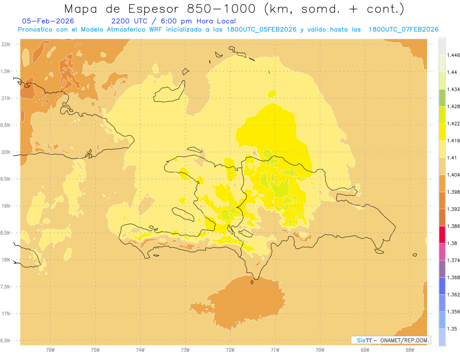Viewport: 460px width, 355px height.
Task: Click the 68W longitude label
Action: [409, 350]
